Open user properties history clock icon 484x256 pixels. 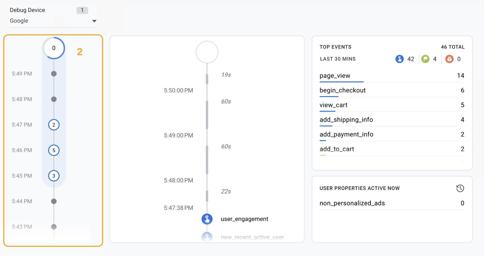[x=460, y=188]
